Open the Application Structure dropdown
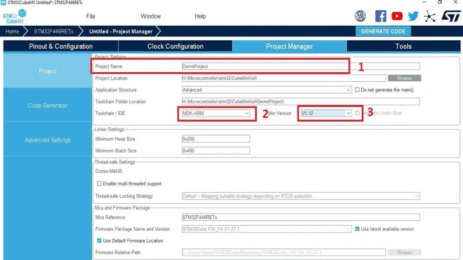This screenshot has height=260, width=463. pyautogui.click(x=267, y=90)
